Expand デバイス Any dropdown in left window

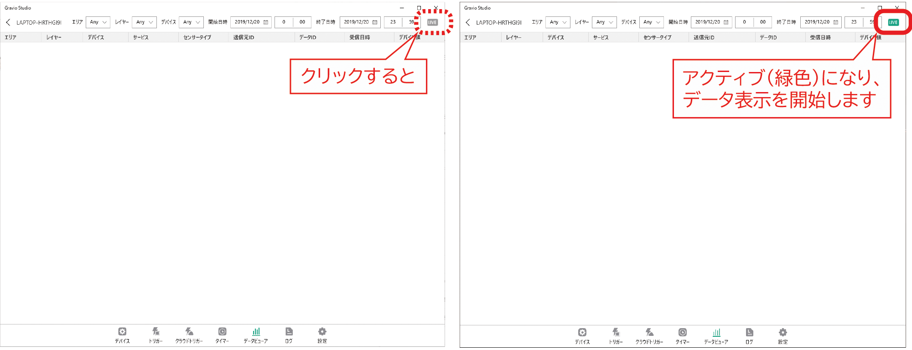(191, 22)
